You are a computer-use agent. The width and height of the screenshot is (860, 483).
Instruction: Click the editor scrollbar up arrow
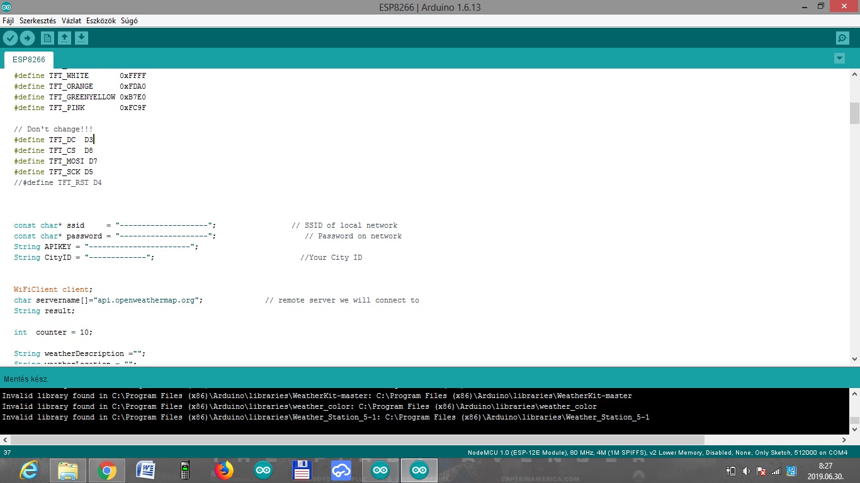[854, 74]
